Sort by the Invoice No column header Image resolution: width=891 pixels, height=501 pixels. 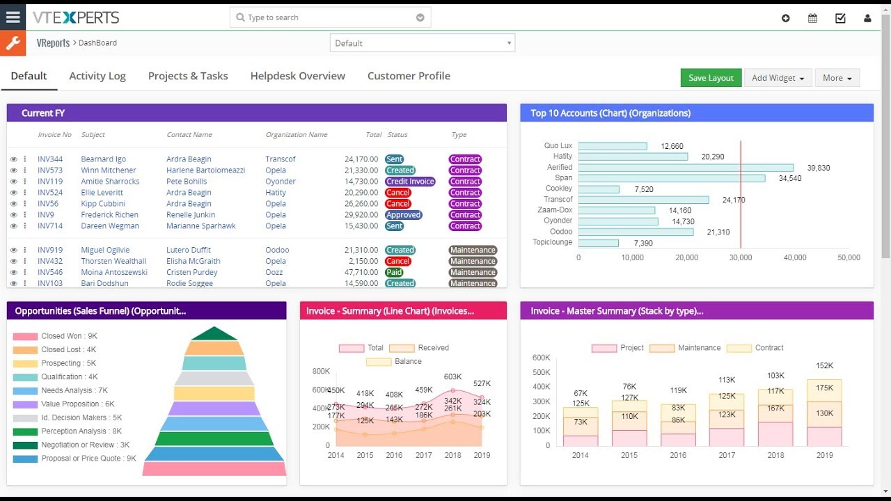pos(55,135)
